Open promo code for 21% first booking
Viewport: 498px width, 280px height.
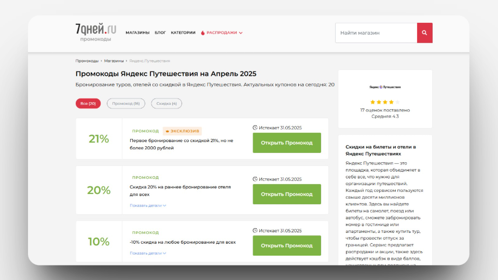(x=287, y=143)
